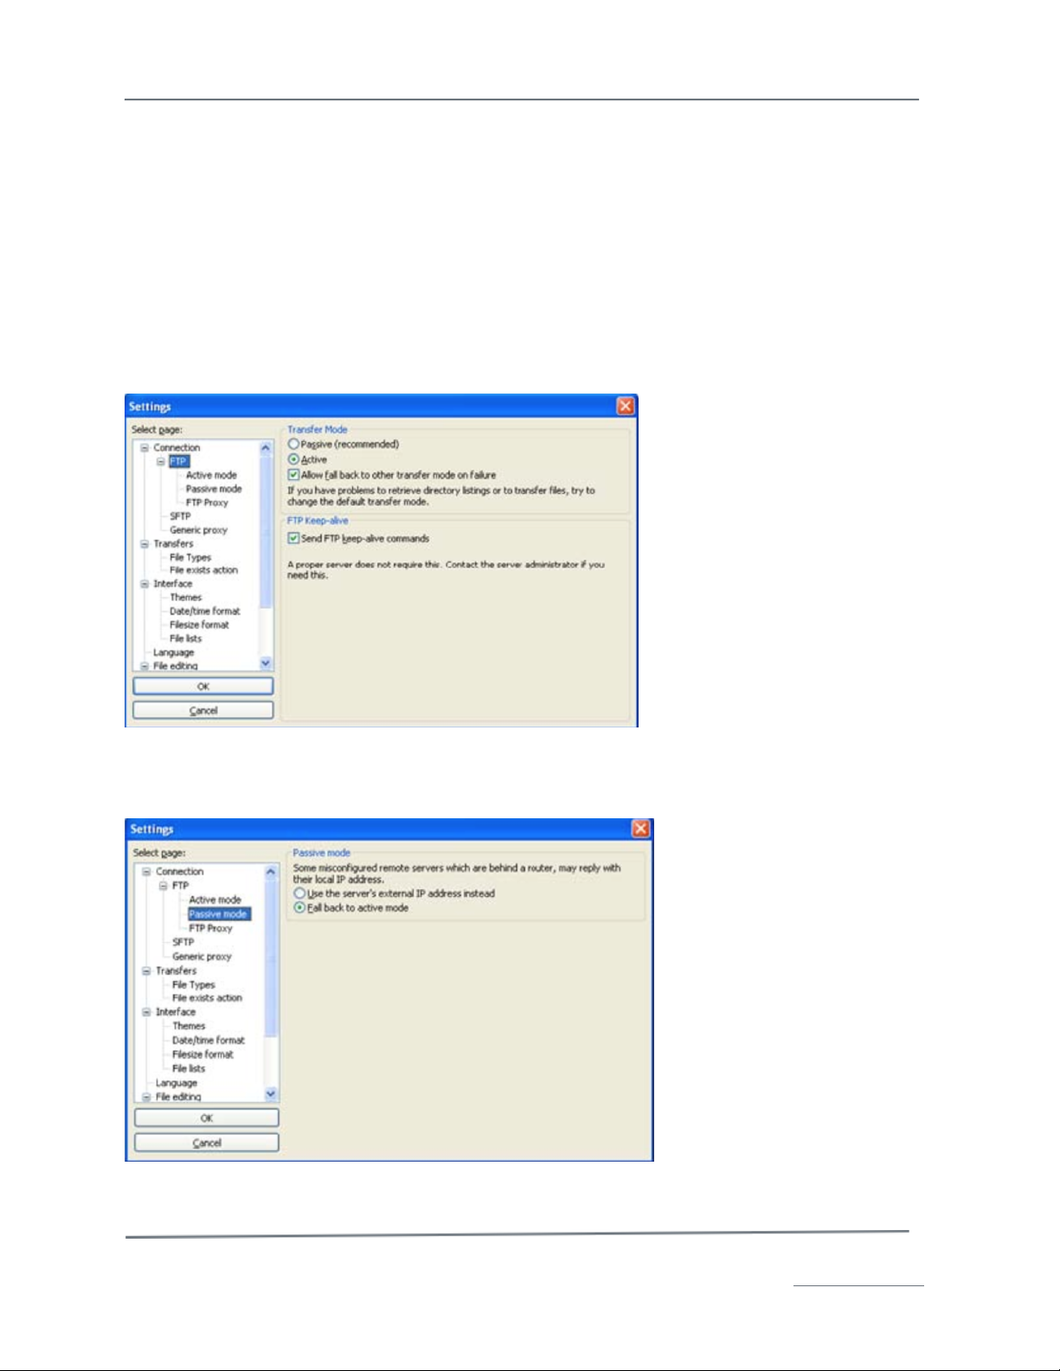Open Date/time format in upper Settings
This screenshot has height=1371, width=1060.
(x=205, y=611)
